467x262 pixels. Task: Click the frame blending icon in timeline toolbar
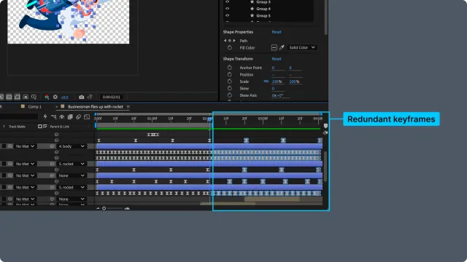(70, 116)
